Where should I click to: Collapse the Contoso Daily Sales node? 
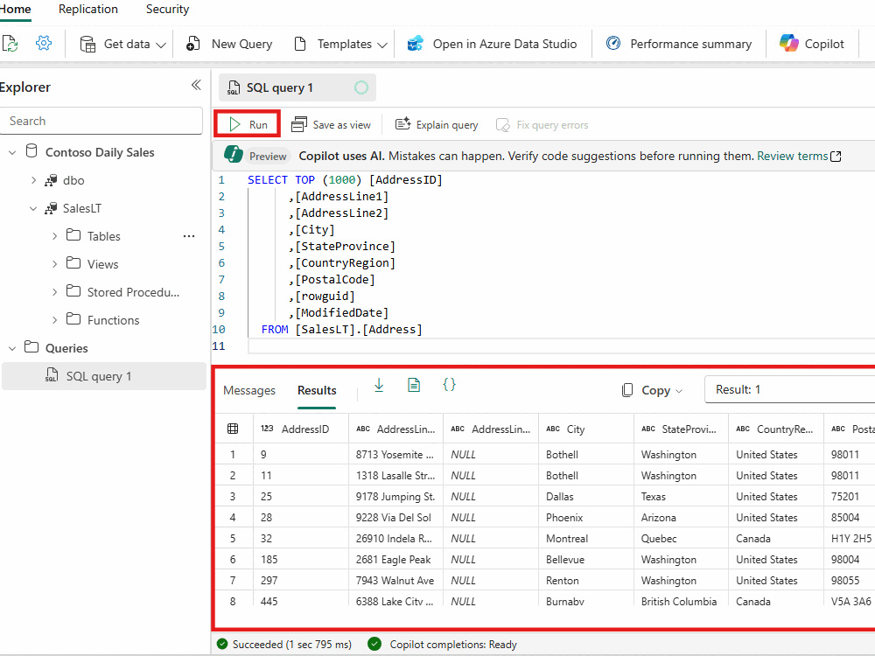click(x=12, y=152)
